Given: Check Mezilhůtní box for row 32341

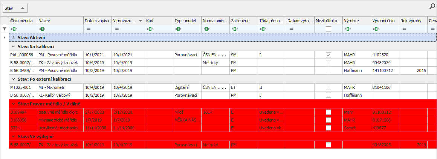Looking at the screenshot, I should coord(329,127).
